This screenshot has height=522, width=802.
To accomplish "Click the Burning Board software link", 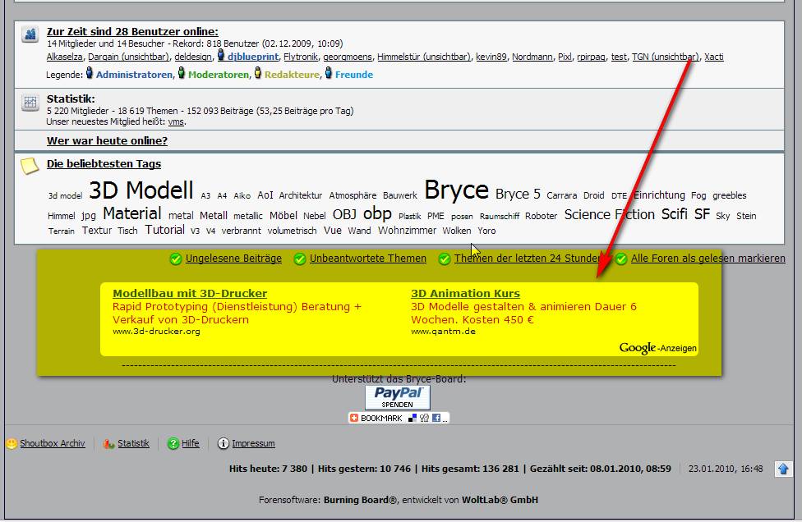I will (x=360, y=500).
